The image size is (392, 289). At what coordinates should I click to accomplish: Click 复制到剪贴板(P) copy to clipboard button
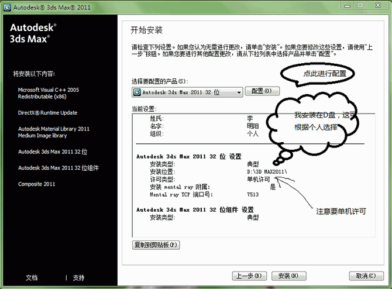(156, 245)
